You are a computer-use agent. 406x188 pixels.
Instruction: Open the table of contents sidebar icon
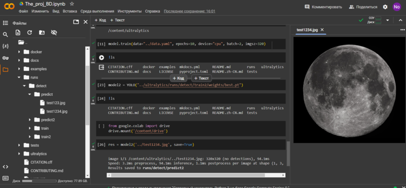[x=6, y=23]
